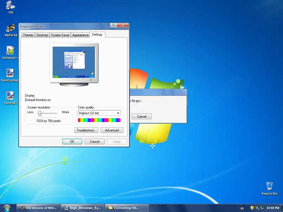Click the Windows Start orb
283x212 pixels.
(x=7, y=208)
